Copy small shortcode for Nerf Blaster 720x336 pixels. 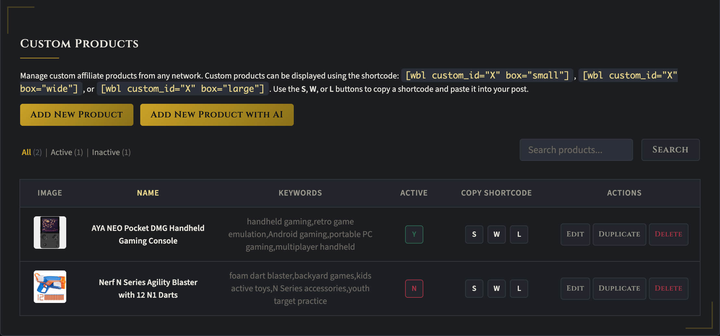point(474,288)
